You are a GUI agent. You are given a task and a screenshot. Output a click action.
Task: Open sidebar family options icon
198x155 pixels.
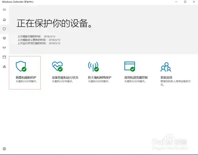click(4, 67)
